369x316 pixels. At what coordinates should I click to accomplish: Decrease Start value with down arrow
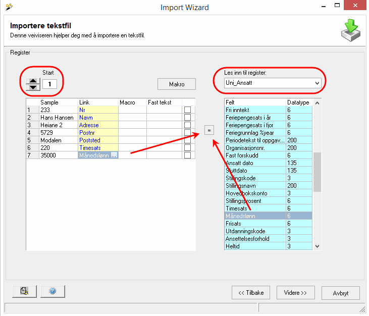33,87
